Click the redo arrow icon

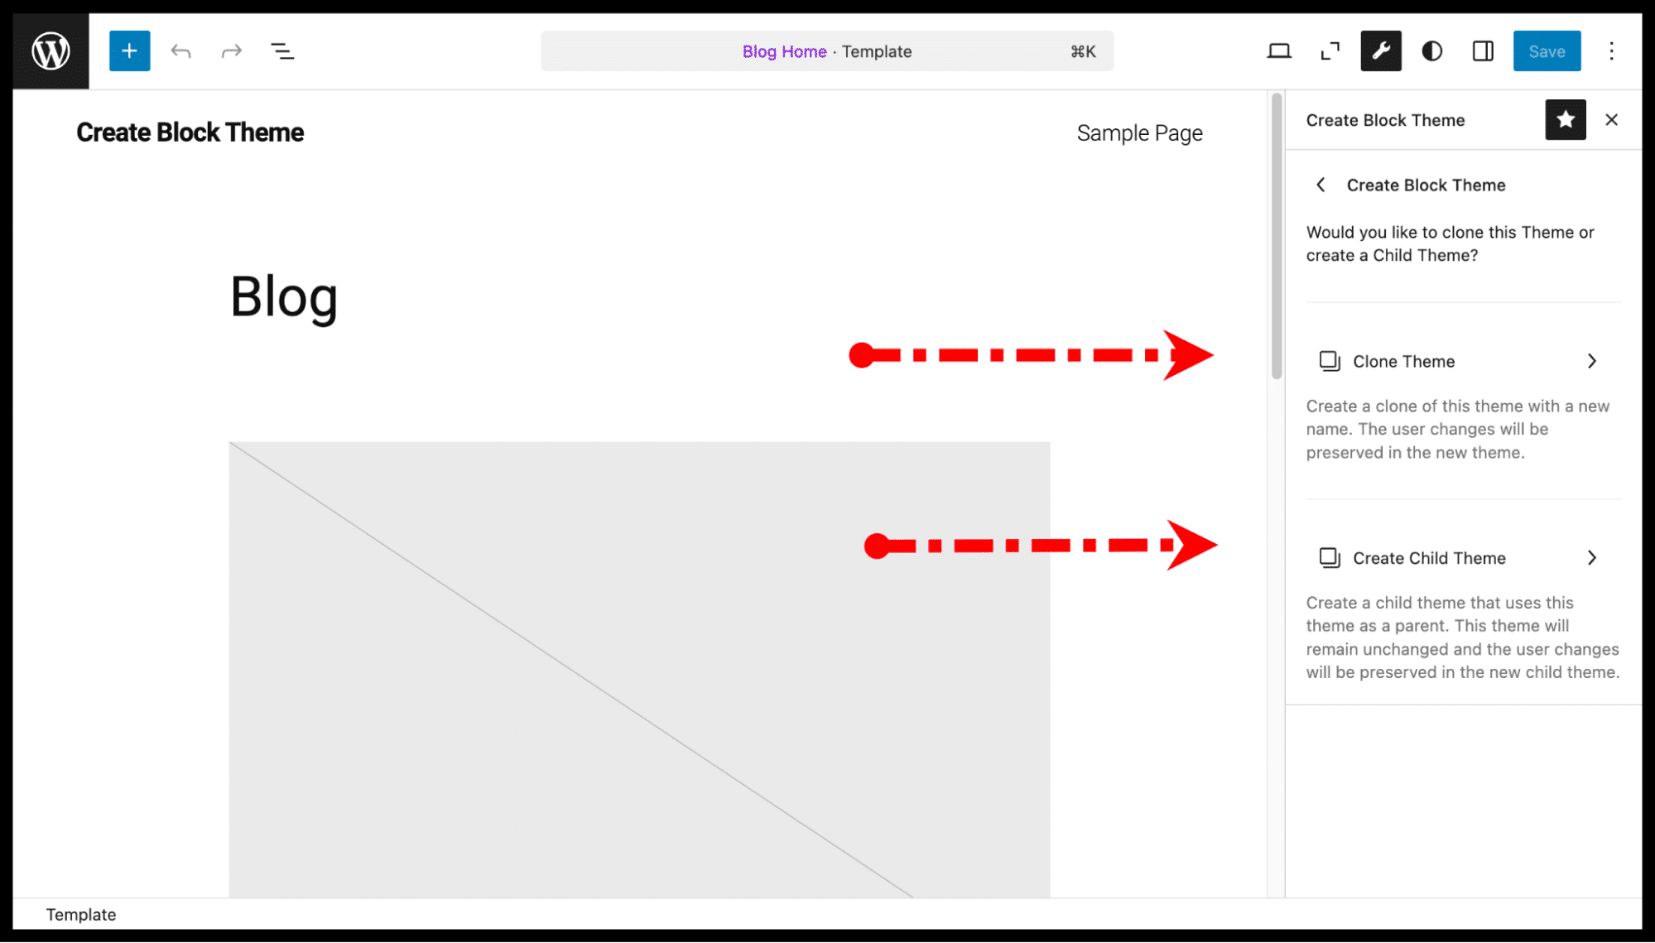(231, 50)
